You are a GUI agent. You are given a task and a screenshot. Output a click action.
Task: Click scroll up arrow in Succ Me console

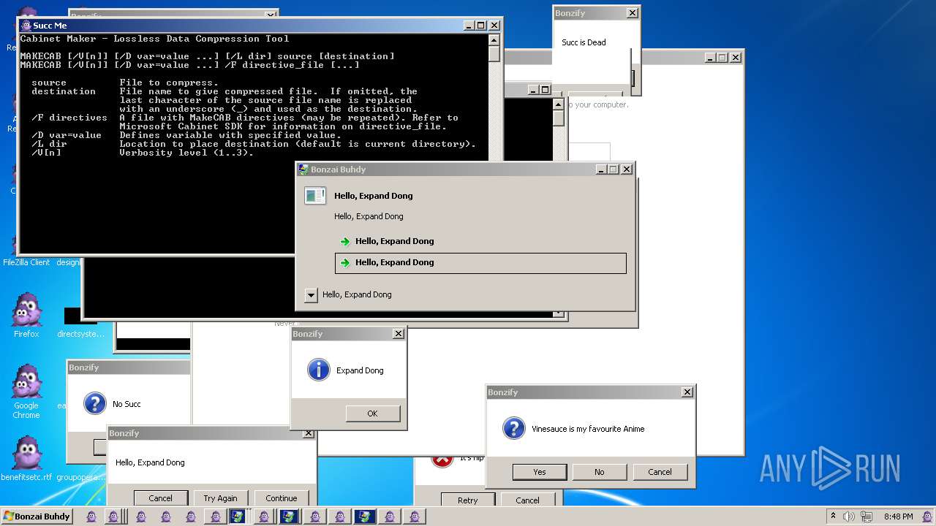click(494, 40)
